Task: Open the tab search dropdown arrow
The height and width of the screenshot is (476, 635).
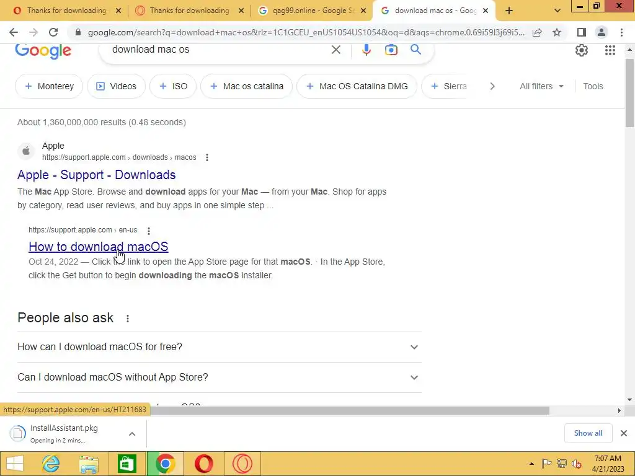Action: click(x=557, y=11)
